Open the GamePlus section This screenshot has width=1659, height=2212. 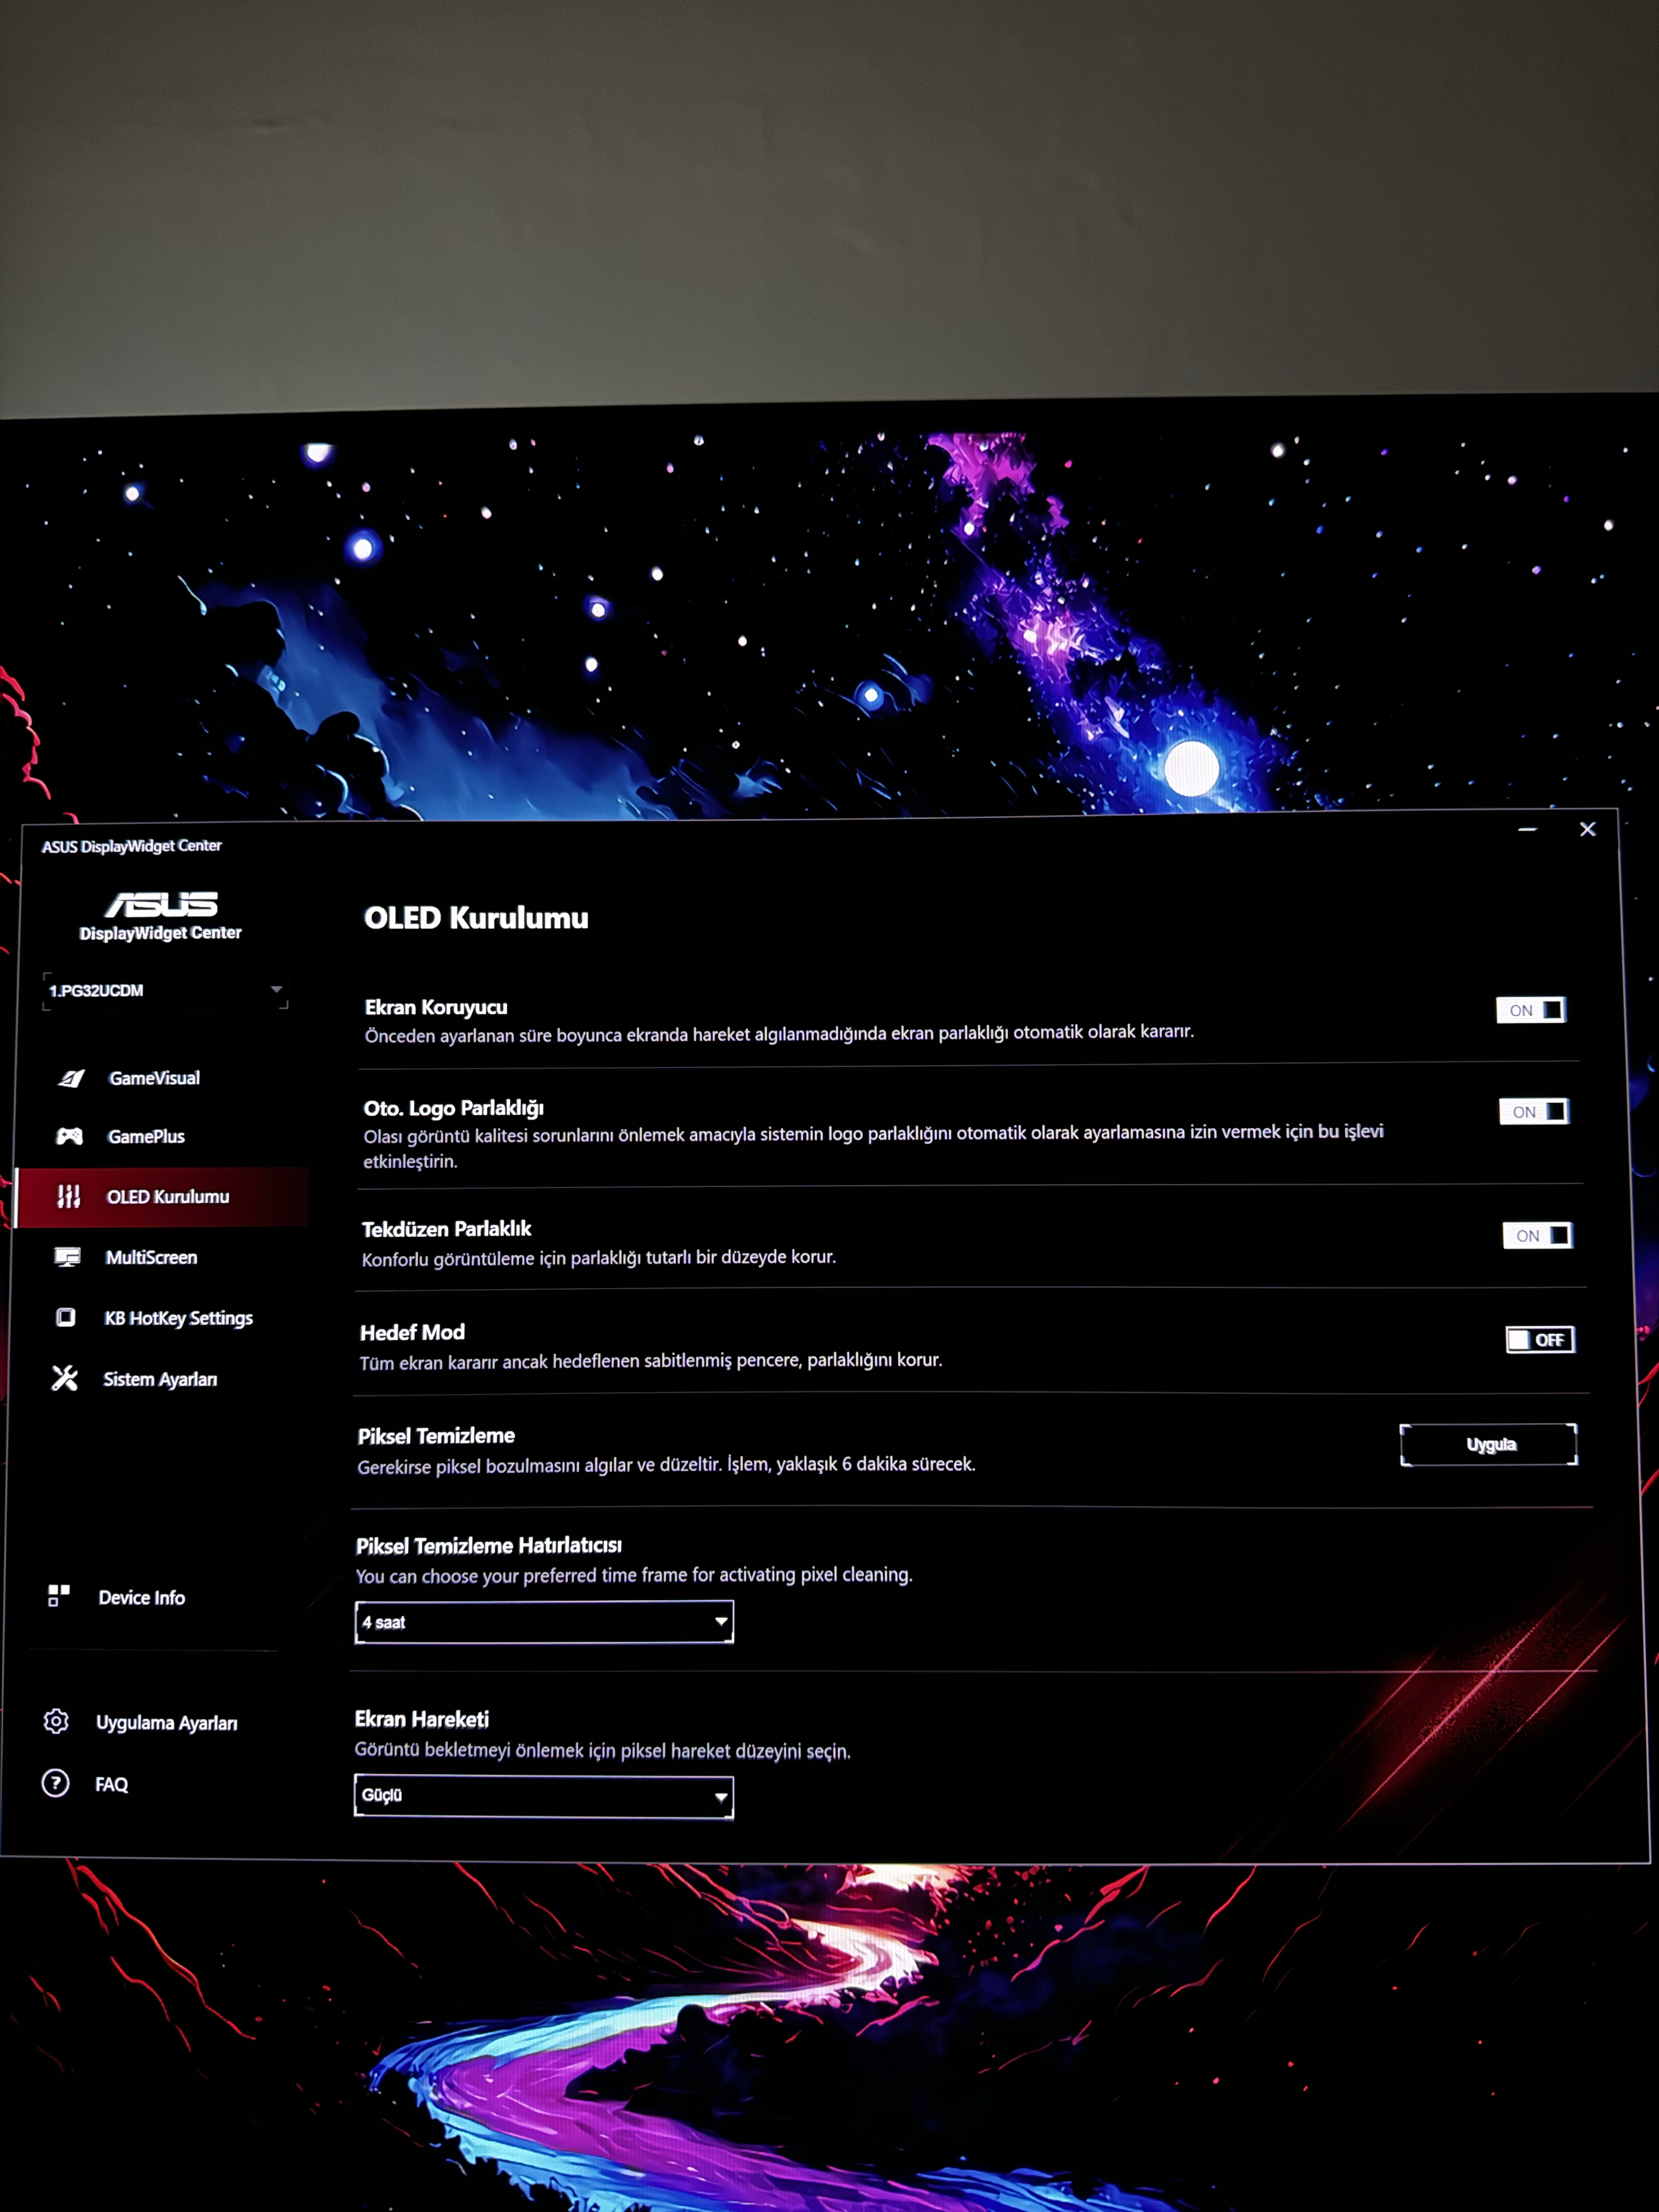[x=147, y=1136]
